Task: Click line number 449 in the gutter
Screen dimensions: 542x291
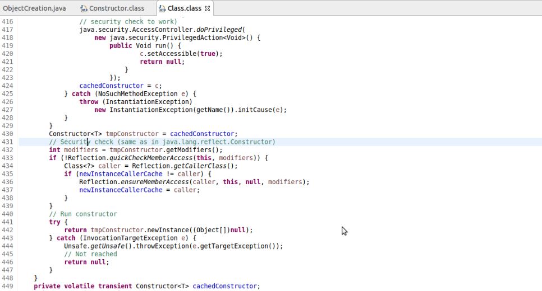Action: (7, 286)
